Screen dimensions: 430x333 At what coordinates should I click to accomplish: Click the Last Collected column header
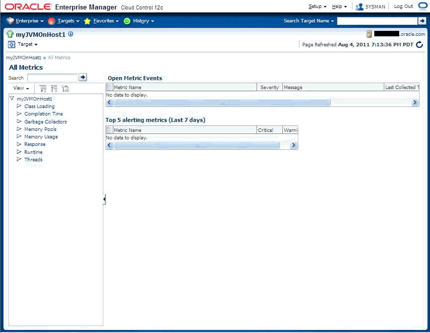tap(402, 87)
